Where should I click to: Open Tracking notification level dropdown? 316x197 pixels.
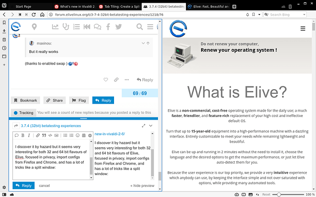[23, 113]
